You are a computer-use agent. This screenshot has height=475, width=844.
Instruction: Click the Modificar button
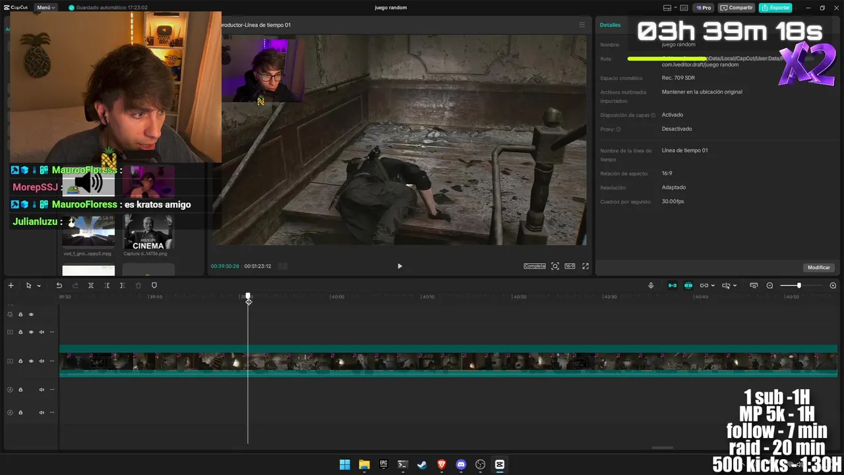[819, 268]
